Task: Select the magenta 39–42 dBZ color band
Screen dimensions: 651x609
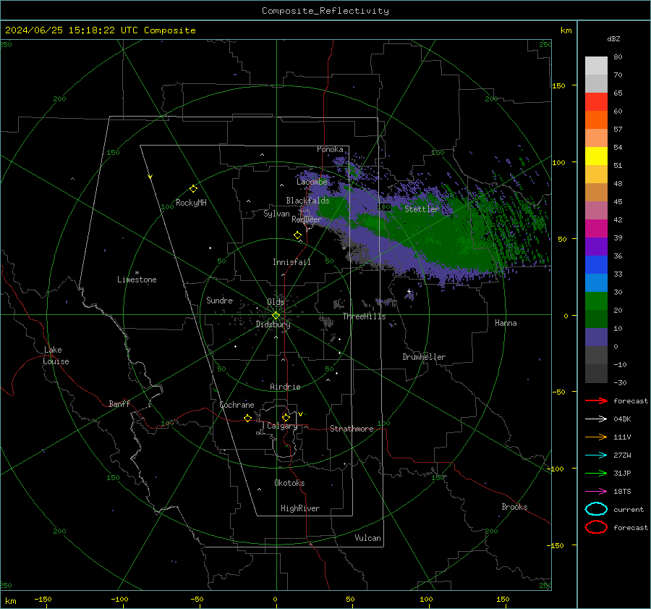Action: click(x=596, y=229)
